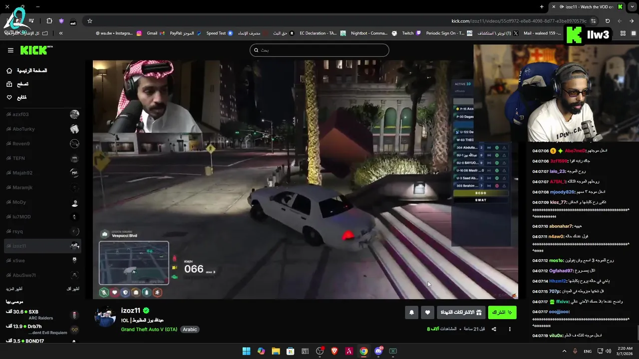
Task: Select azxf03 channel in sidebar
Action: click(42, 114)
